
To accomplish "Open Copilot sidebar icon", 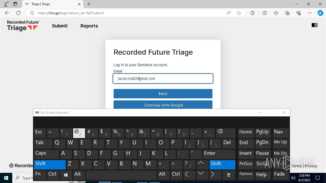I will pos(320,13).
